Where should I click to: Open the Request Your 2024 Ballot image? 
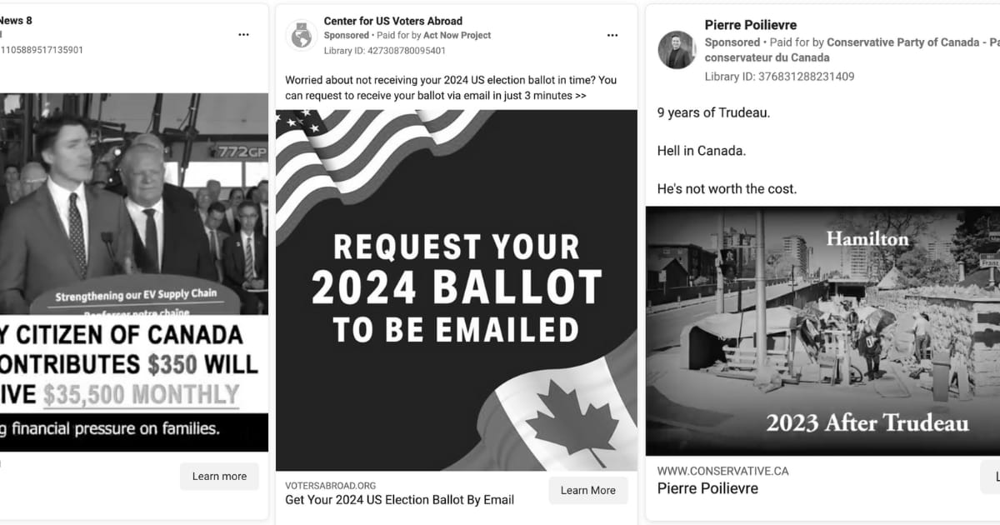[457, 290]
